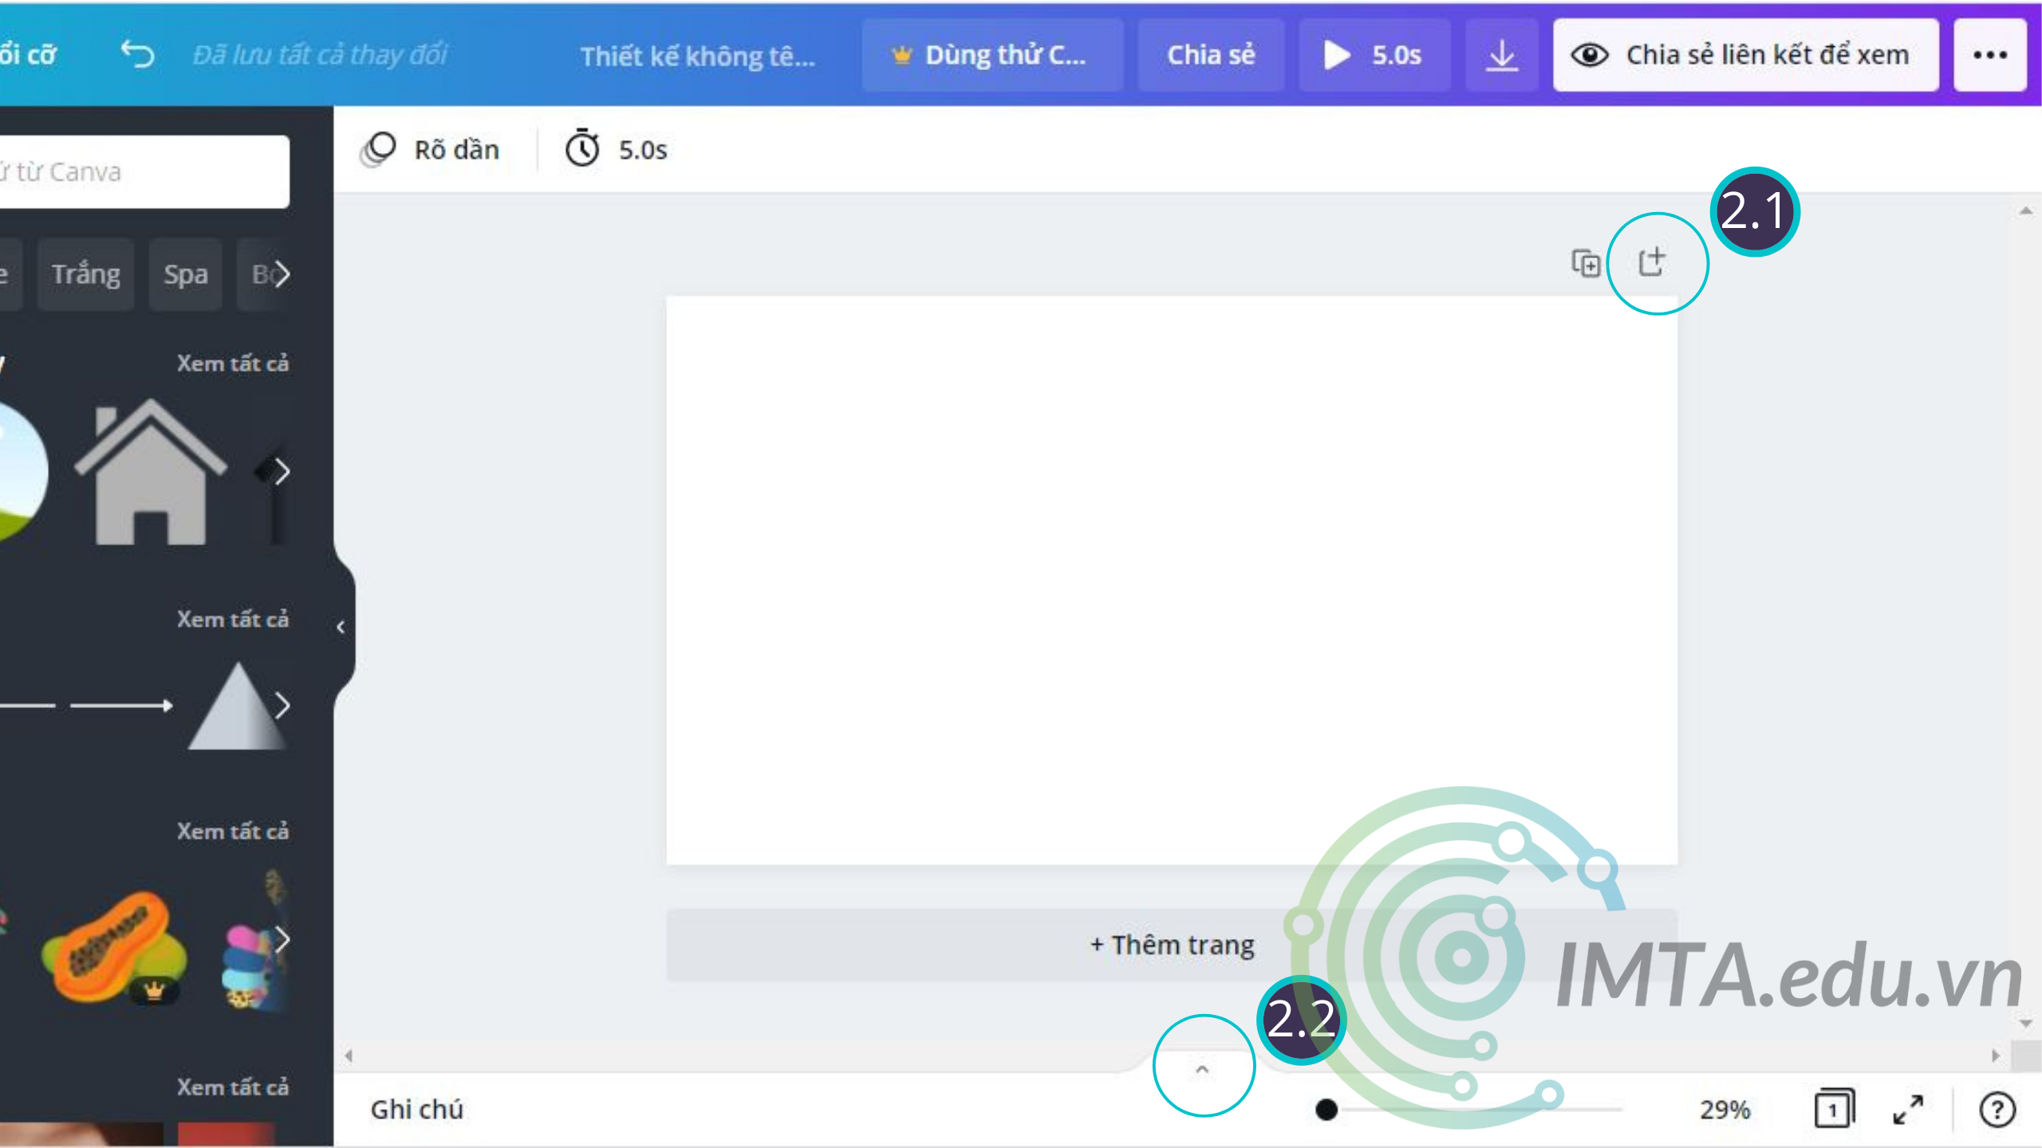Show more graphics with the row arrow
Screen dimensions: 2042x1148
(x=282, y=939)
